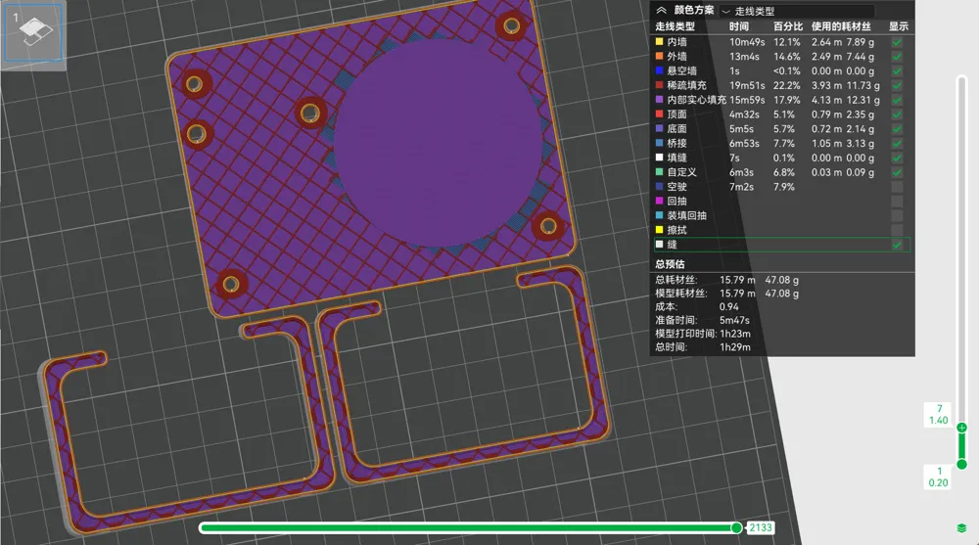Toggle display of 顶面 lines
The width and height of the screenshot is (979, 545).
(897, 114)
